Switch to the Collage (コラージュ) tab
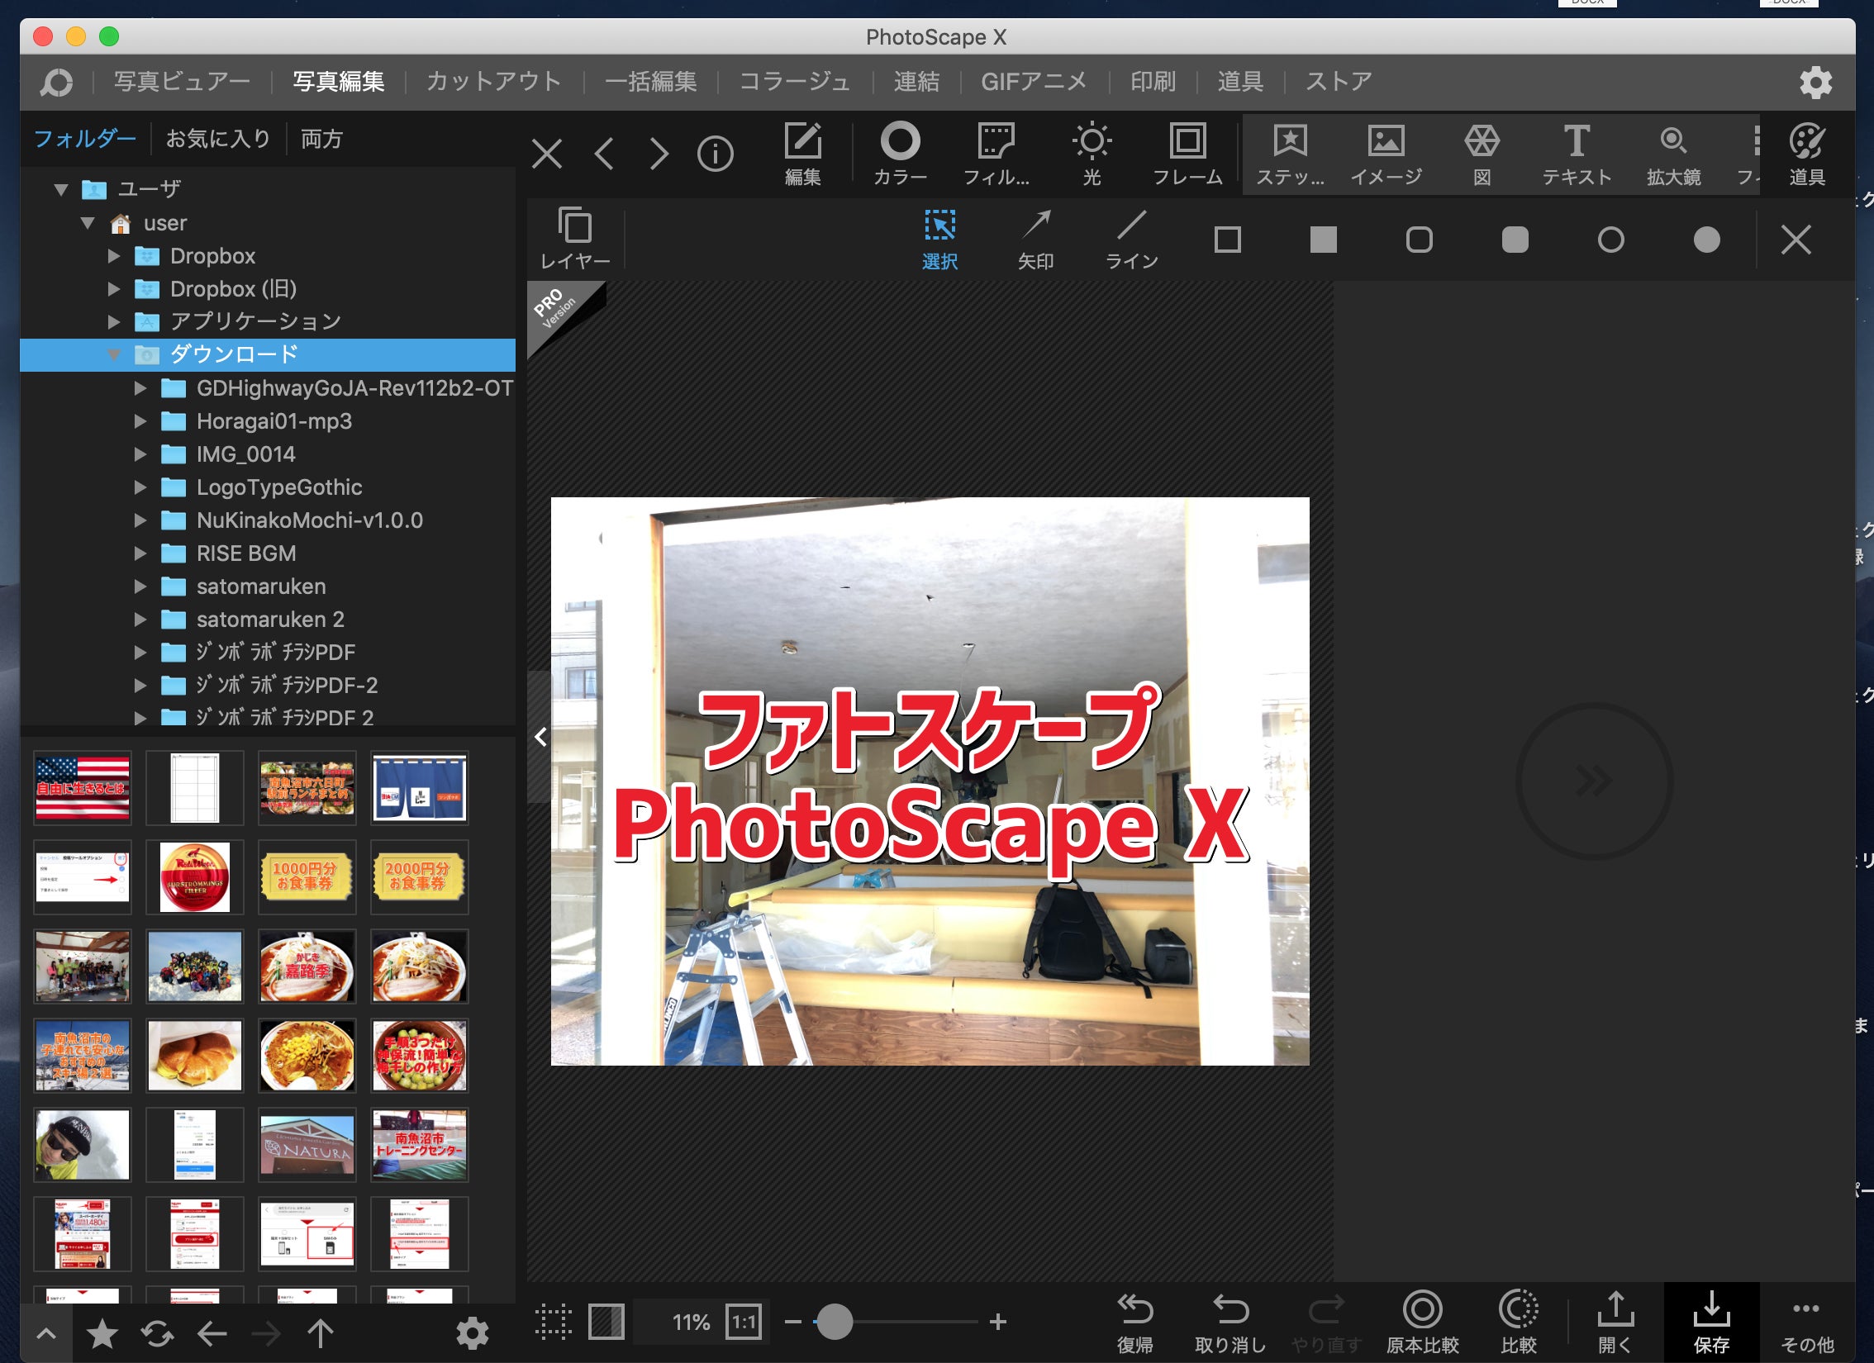Image resolution: width=1874 pixels, height=1363 pixels. pos(794,82)
